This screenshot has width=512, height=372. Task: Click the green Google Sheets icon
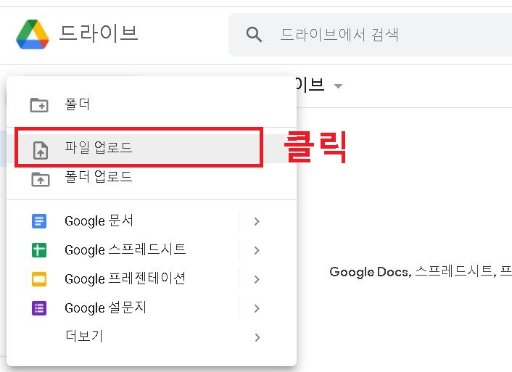point(39,250)
